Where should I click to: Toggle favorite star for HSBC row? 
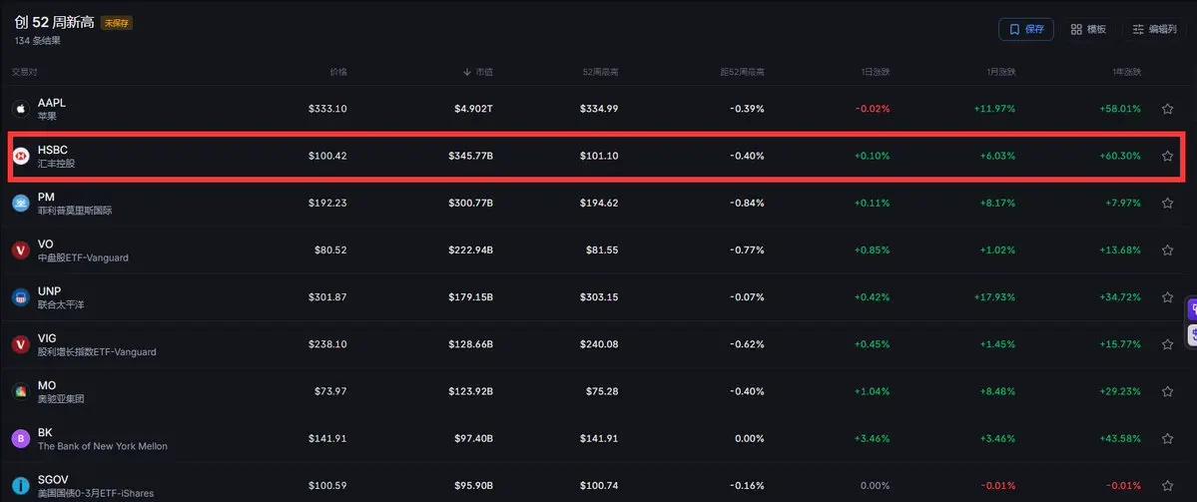click(x=1166, y=157)
